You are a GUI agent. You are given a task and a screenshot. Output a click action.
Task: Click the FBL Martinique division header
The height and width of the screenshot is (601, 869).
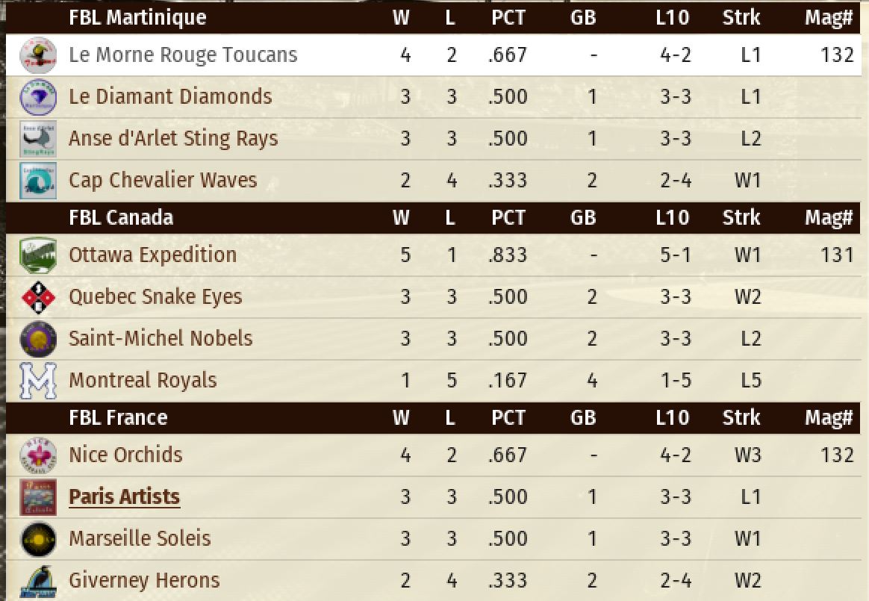pyautogui.click(x=137, y=18)
